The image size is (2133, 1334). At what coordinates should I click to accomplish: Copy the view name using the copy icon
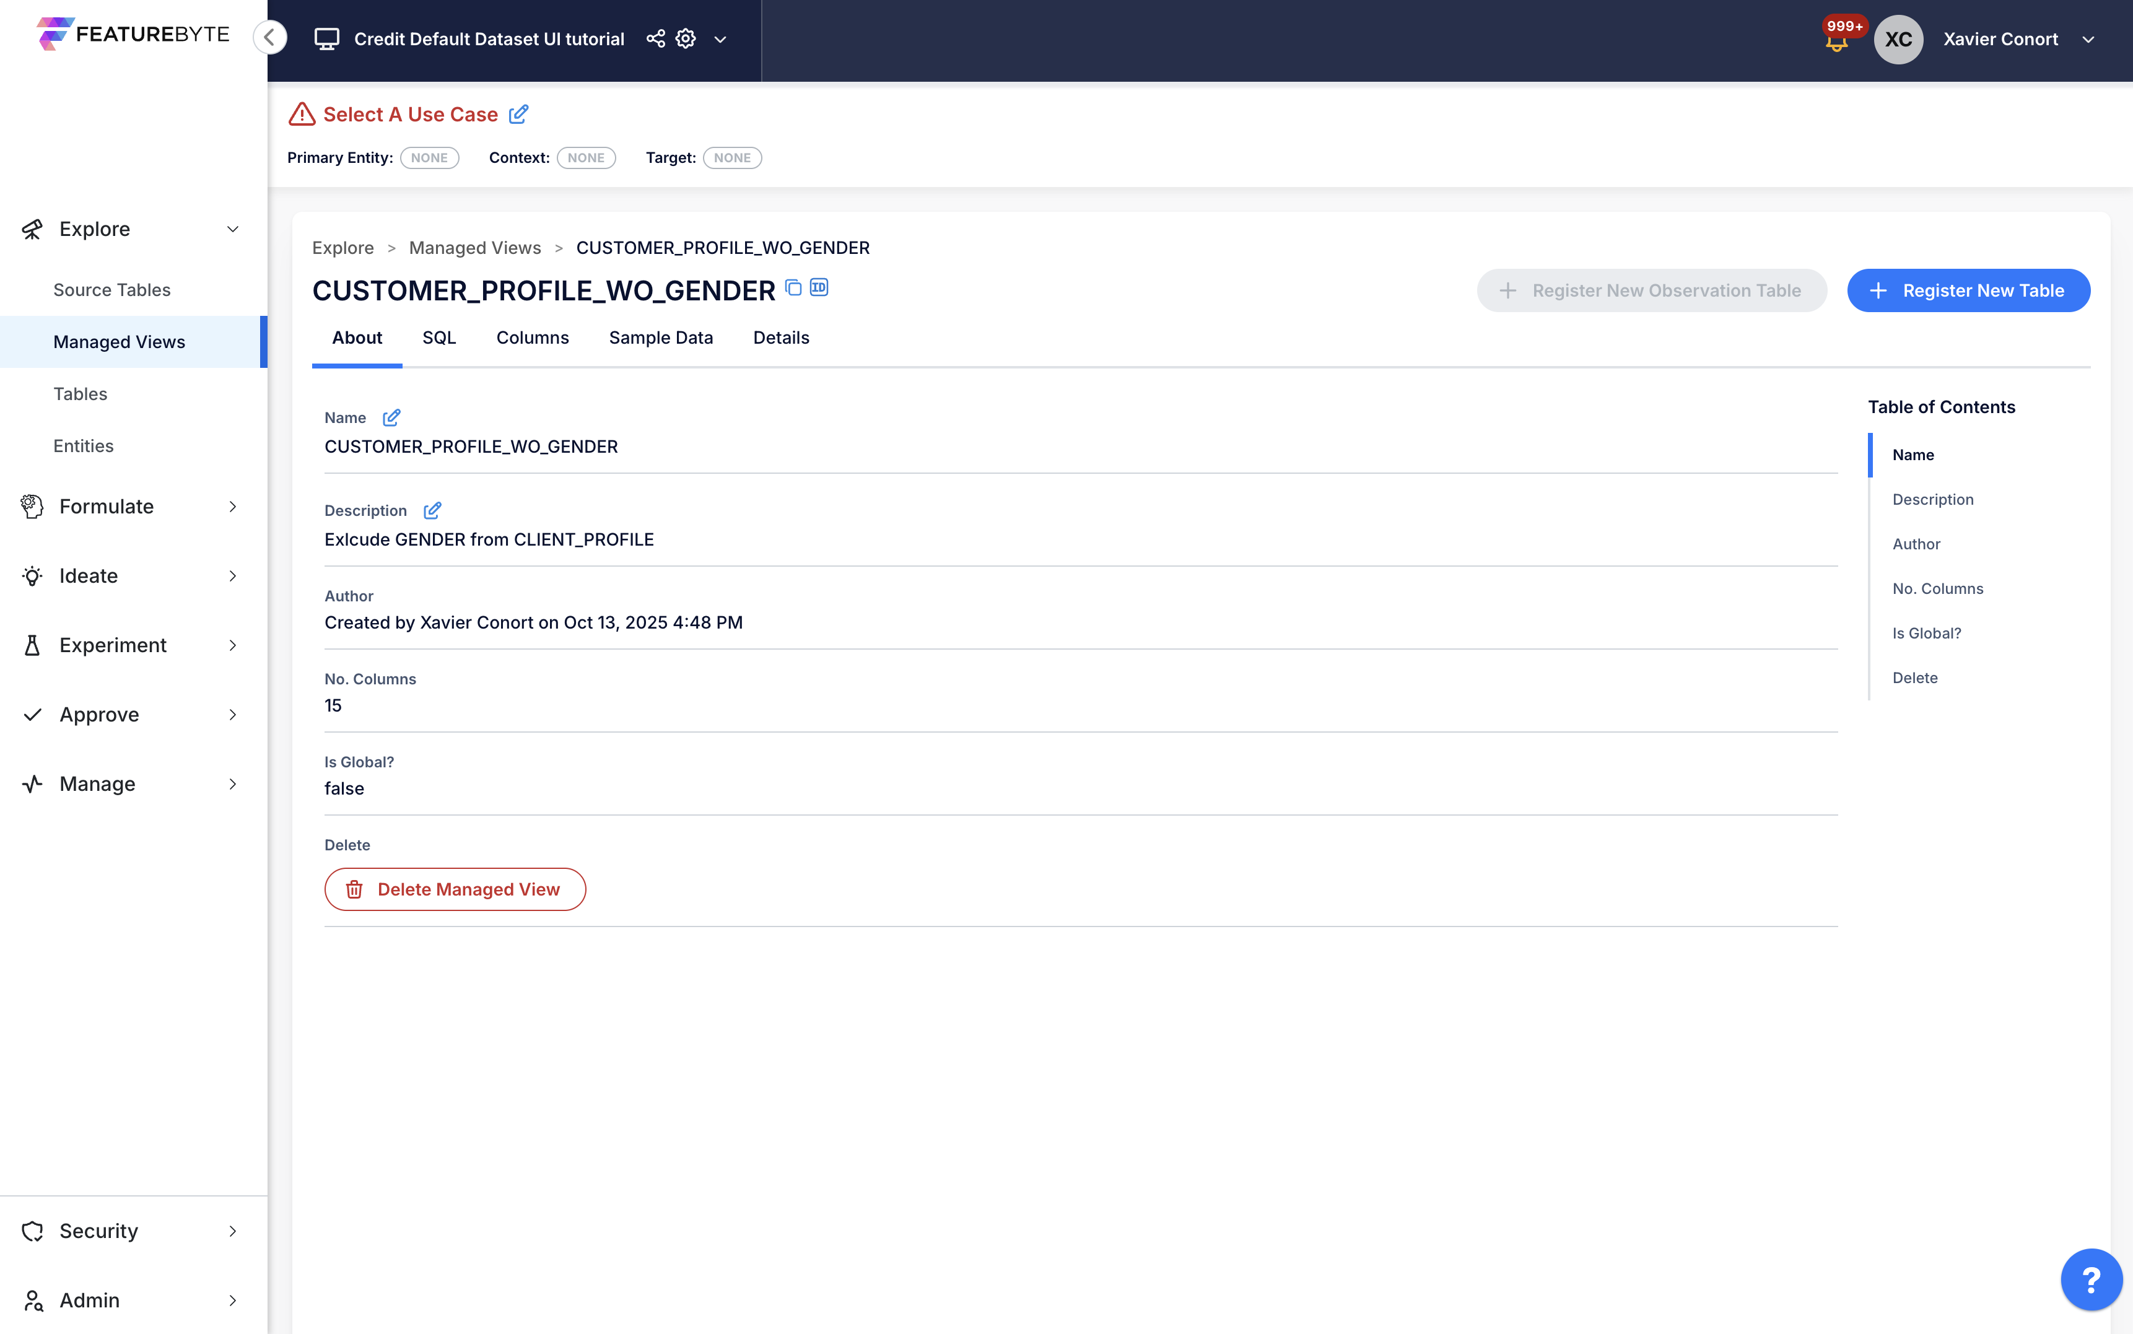pos(792,287)
